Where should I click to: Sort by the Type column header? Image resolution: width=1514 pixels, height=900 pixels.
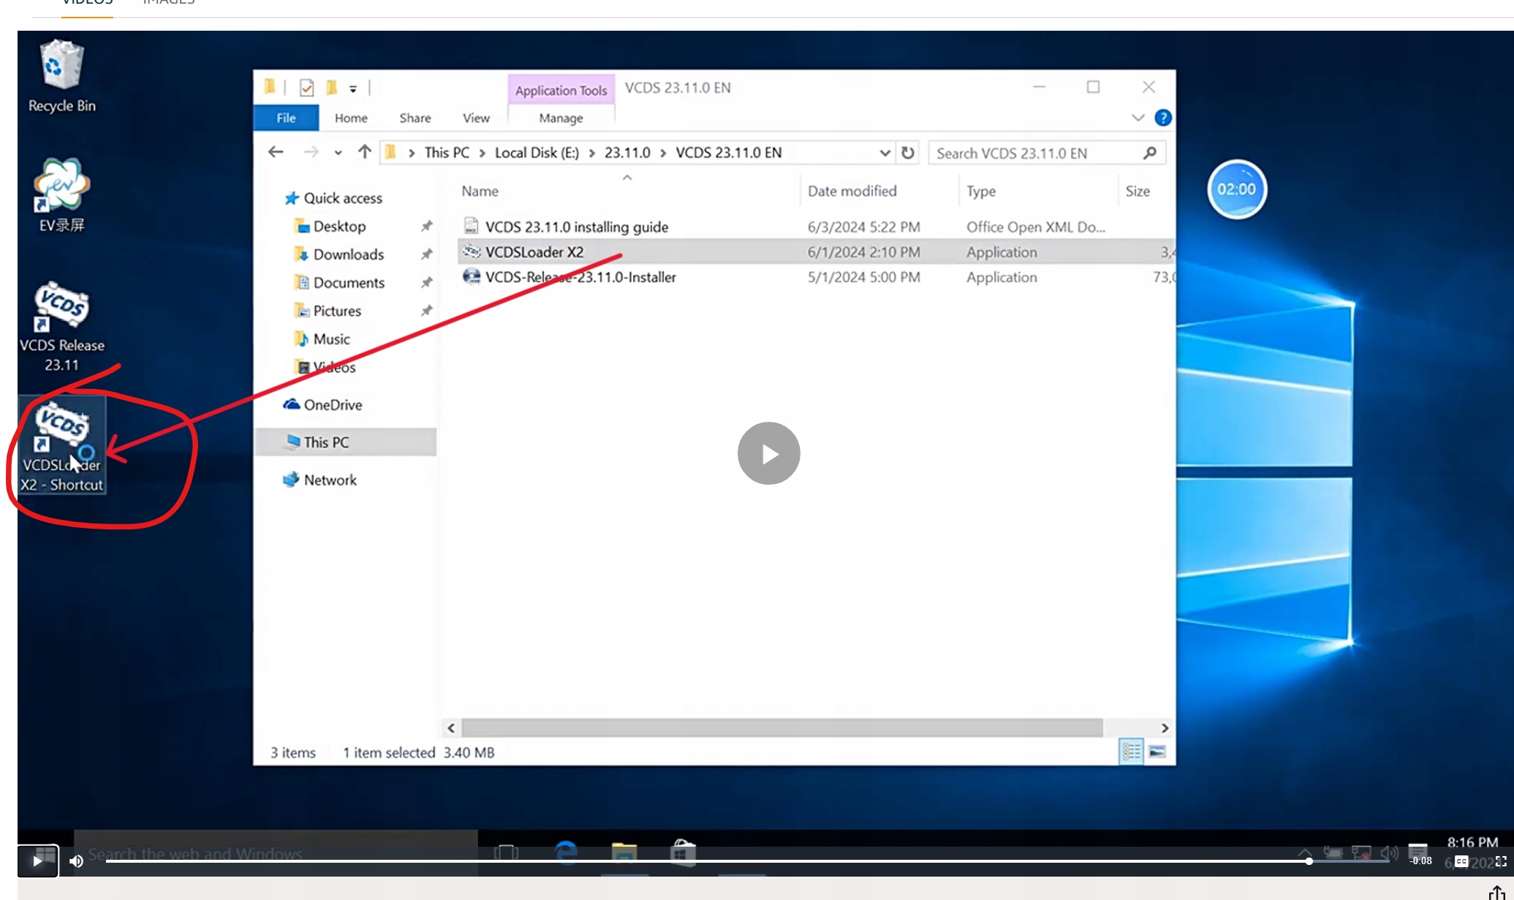tap(980, 192)
